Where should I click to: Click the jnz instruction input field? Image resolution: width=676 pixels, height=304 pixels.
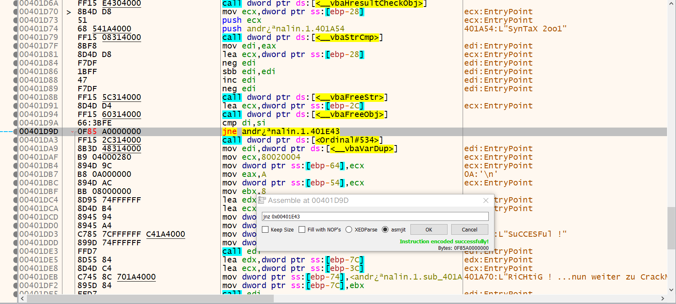tap(375, 216)
